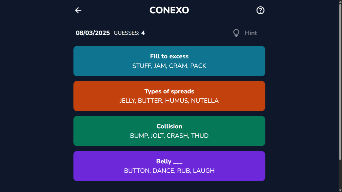
Task: Open the help question mark icon
Action: (260, 10)
